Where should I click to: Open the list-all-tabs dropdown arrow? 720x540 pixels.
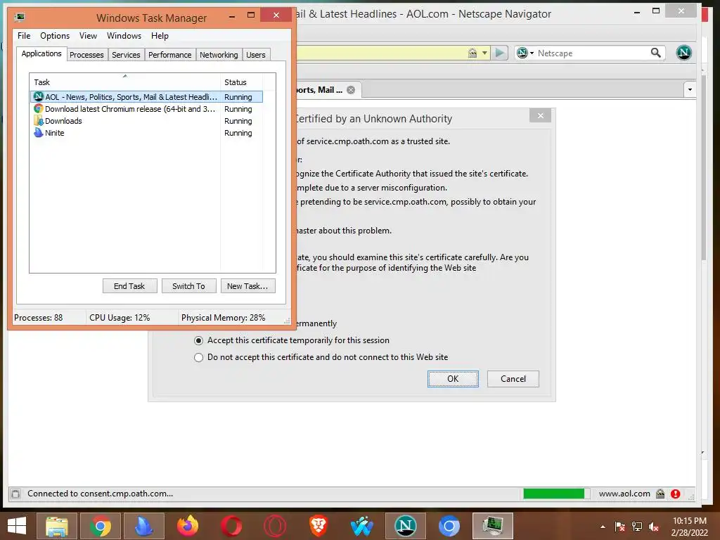pos(690,89)
